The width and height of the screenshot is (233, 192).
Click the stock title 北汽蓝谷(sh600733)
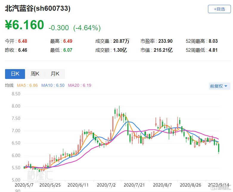tap(38, 8)
